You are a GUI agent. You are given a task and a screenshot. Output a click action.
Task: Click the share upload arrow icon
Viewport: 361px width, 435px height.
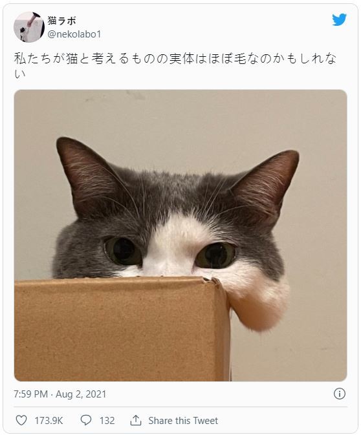(x=136, y=420)
